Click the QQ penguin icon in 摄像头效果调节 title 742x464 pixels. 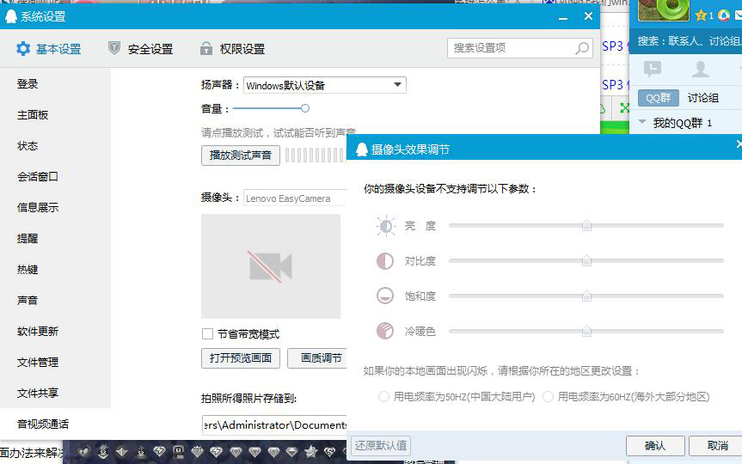[361, 150]
